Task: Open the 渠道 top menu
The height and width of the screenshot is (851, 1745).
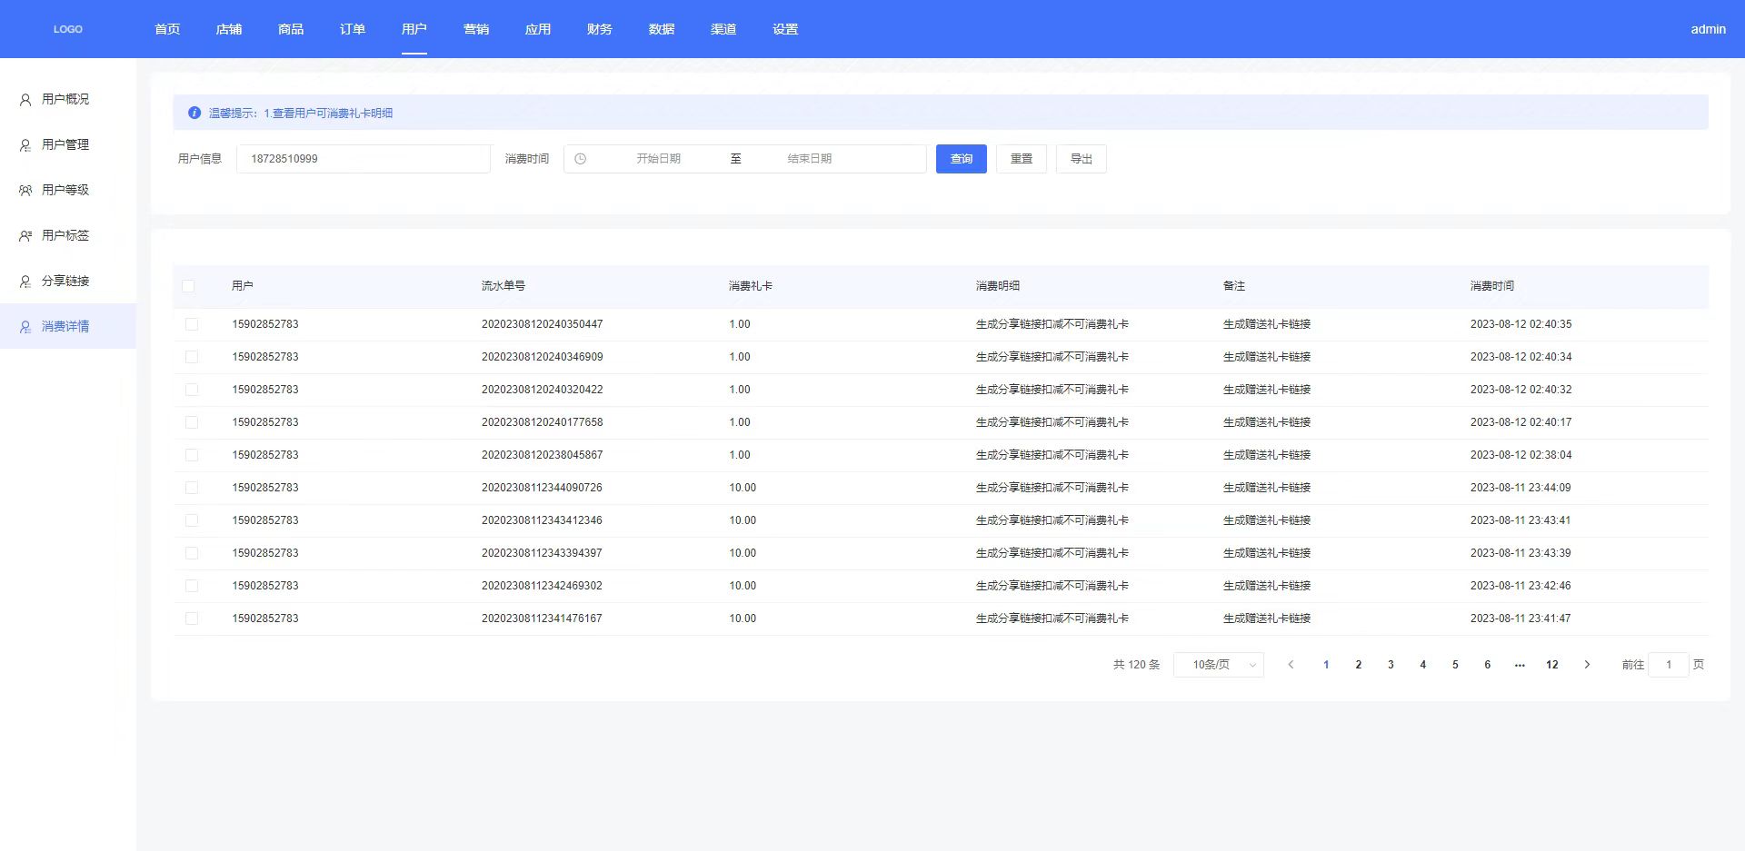Action: tap(723, 29)
